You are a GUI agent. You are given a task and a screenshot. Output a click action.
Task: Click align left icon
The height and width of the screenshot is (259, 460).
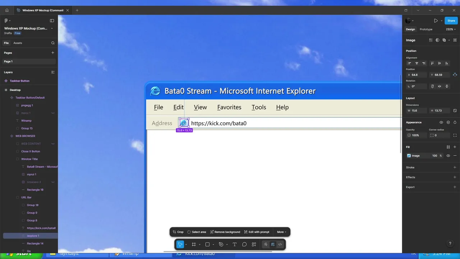coord(409,63)
